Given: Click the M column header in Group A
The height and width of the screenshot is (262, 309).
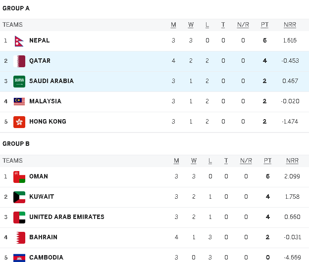Looking at the screenshot, I should pyautogui.click(x=173, y=25).
